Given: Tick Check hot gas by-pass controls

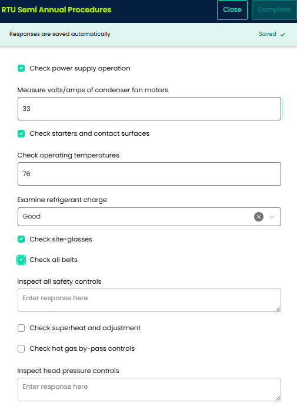Looking at the screenshot, I should tap(21, 349).
